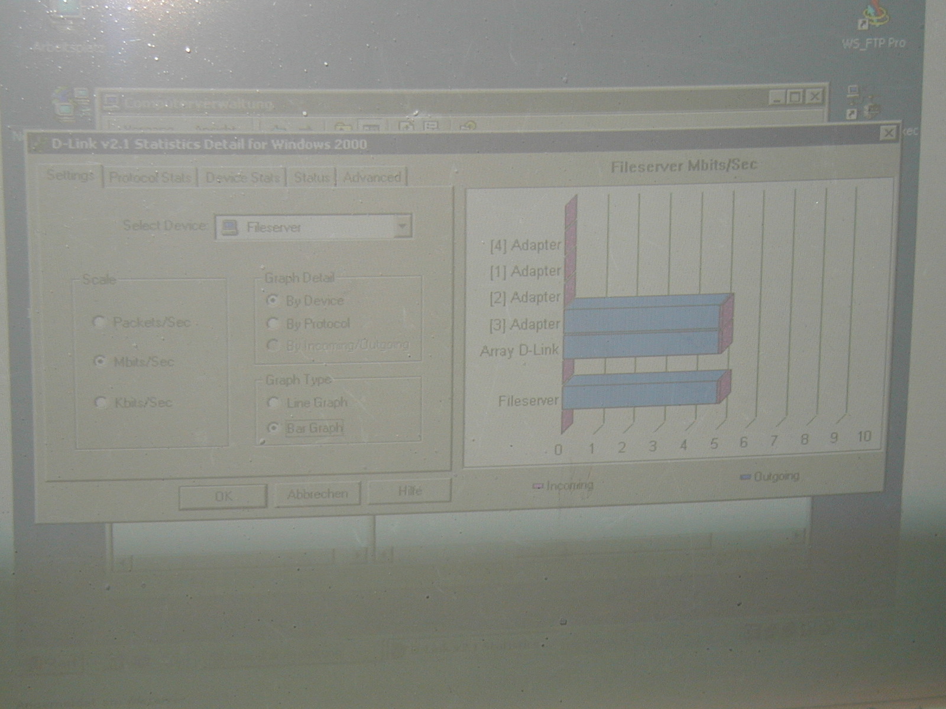
Task: Confirm with the OK button
Action: click(223, 496)
